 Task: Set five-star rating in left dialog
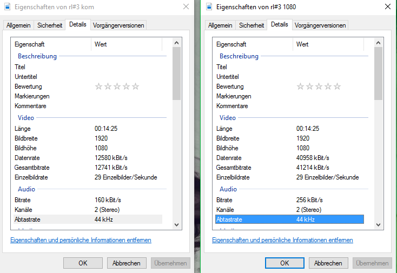point(136,86)
